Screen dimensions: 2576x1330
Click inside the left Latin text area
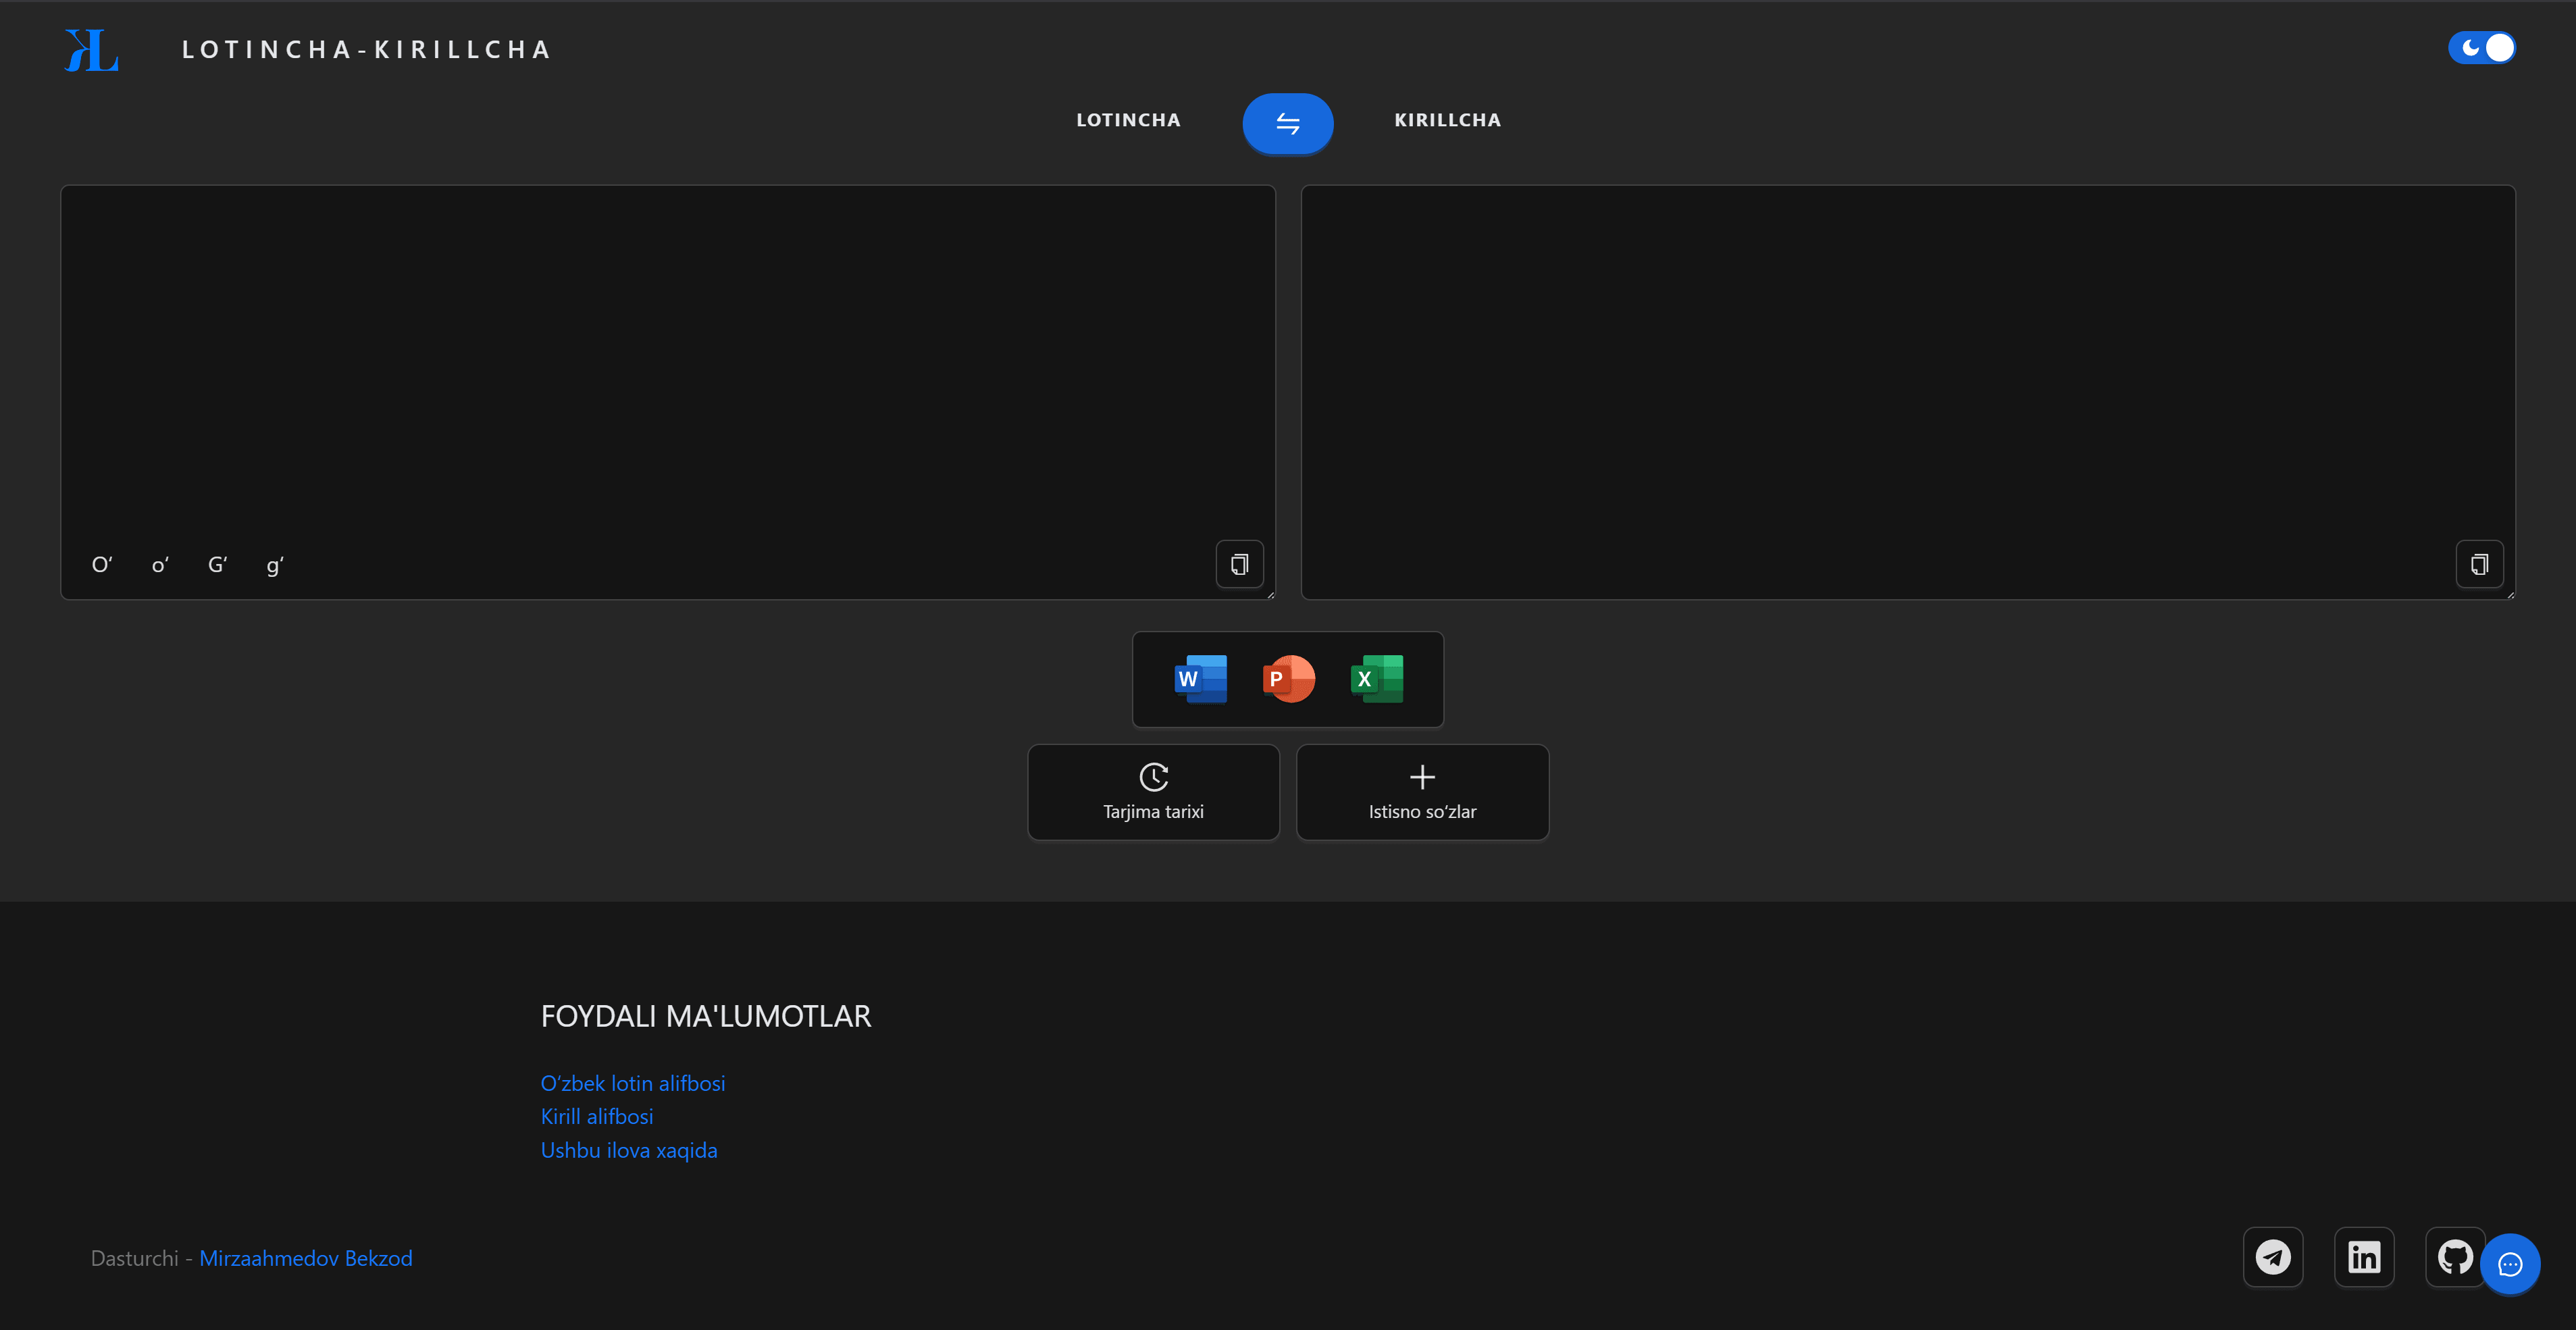pos(667,360)
